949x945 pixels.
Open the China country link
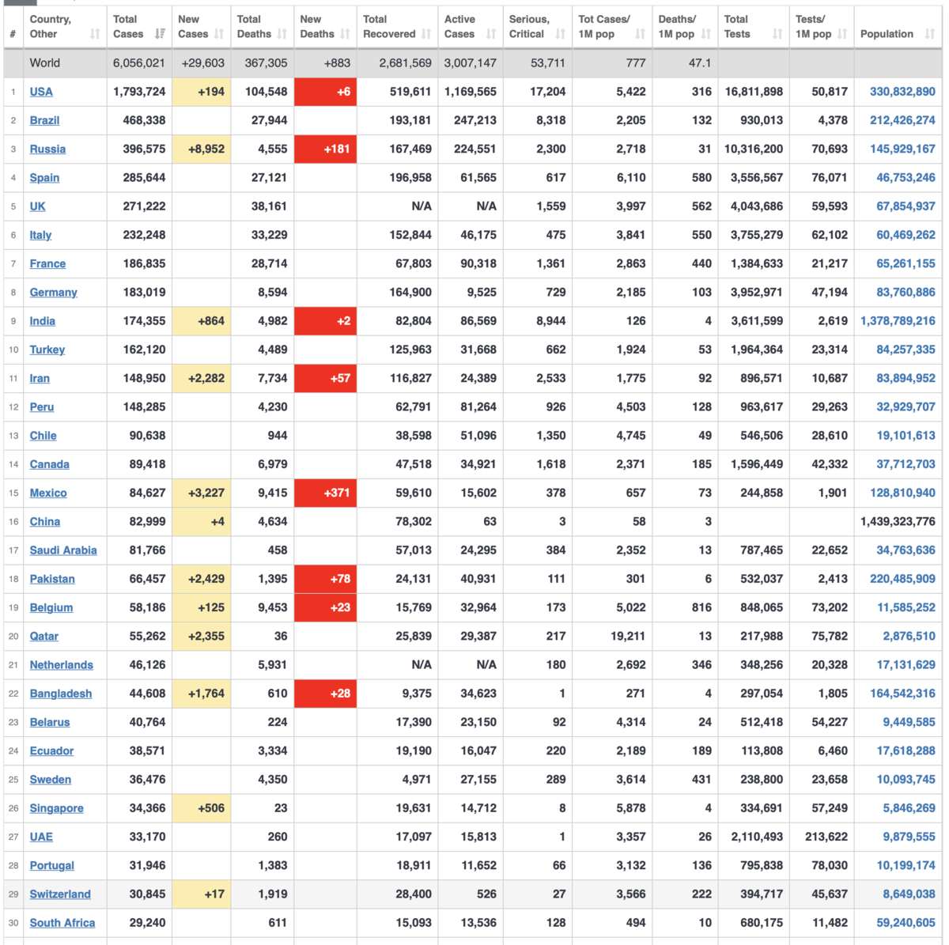44,522
